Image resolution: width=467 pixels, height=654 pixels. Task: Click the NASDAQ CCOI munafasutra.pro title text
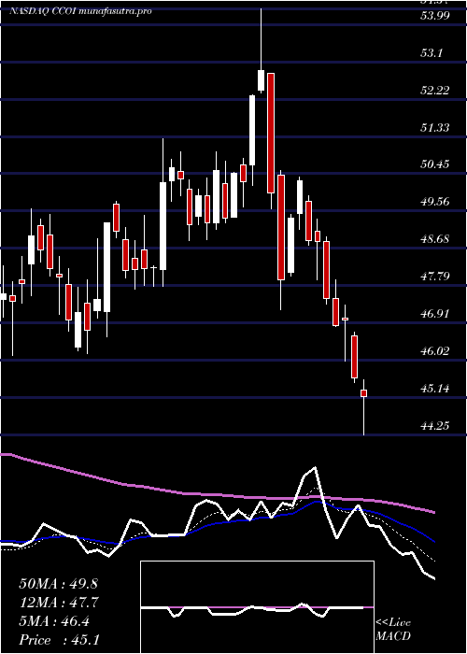[80, 11]
